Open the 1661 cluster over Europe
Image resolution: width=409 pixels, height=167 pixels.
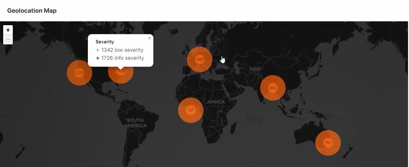pyautogui.click(x=200, y=60)
